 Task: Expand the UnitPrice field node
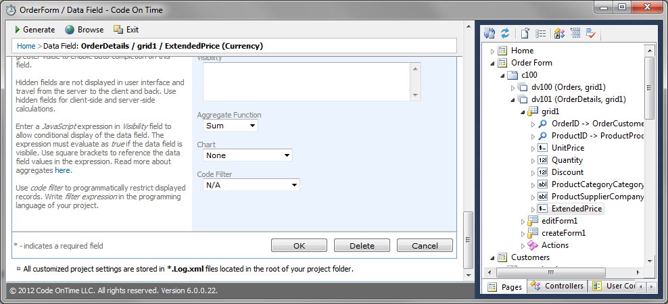533,149
